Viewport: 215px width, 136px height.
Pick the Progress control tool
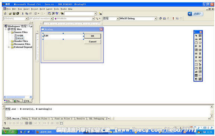pos(200,57)
